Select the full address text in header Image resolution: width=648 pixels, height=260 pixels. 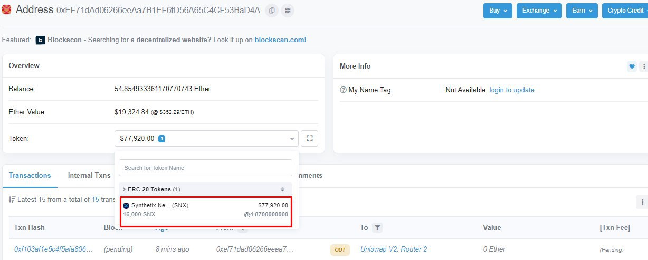158,10
